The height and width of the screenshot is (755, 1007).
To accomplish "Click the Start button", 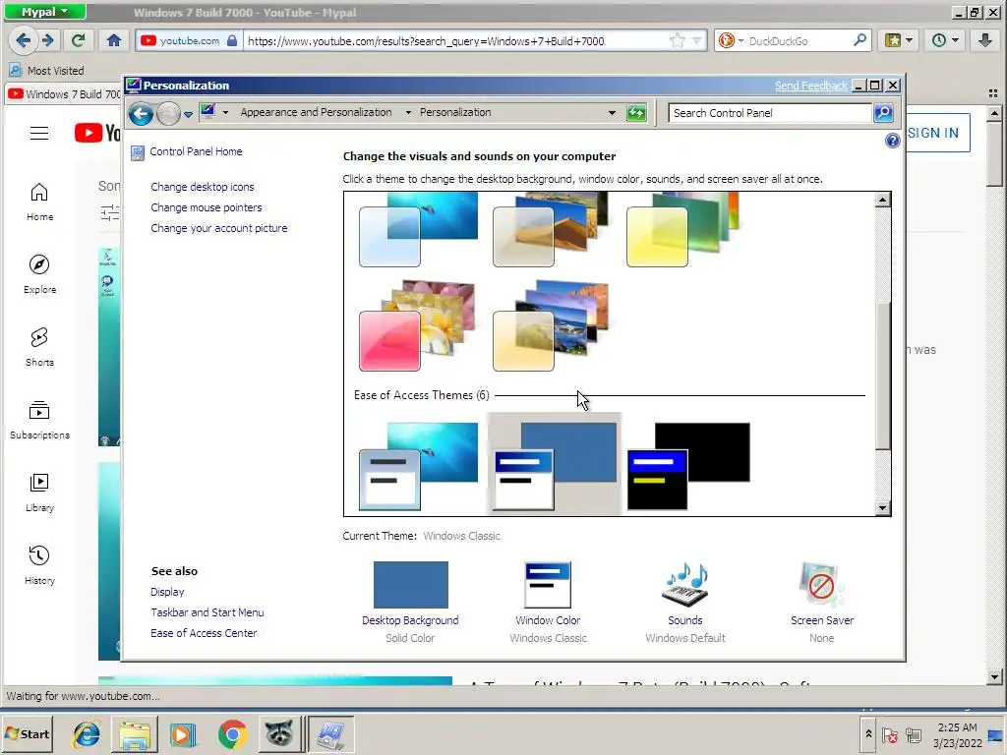I will [x=28, y=733].
